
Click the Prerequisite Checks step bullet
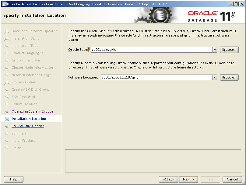pyautogui.click(x=7, y=126)
